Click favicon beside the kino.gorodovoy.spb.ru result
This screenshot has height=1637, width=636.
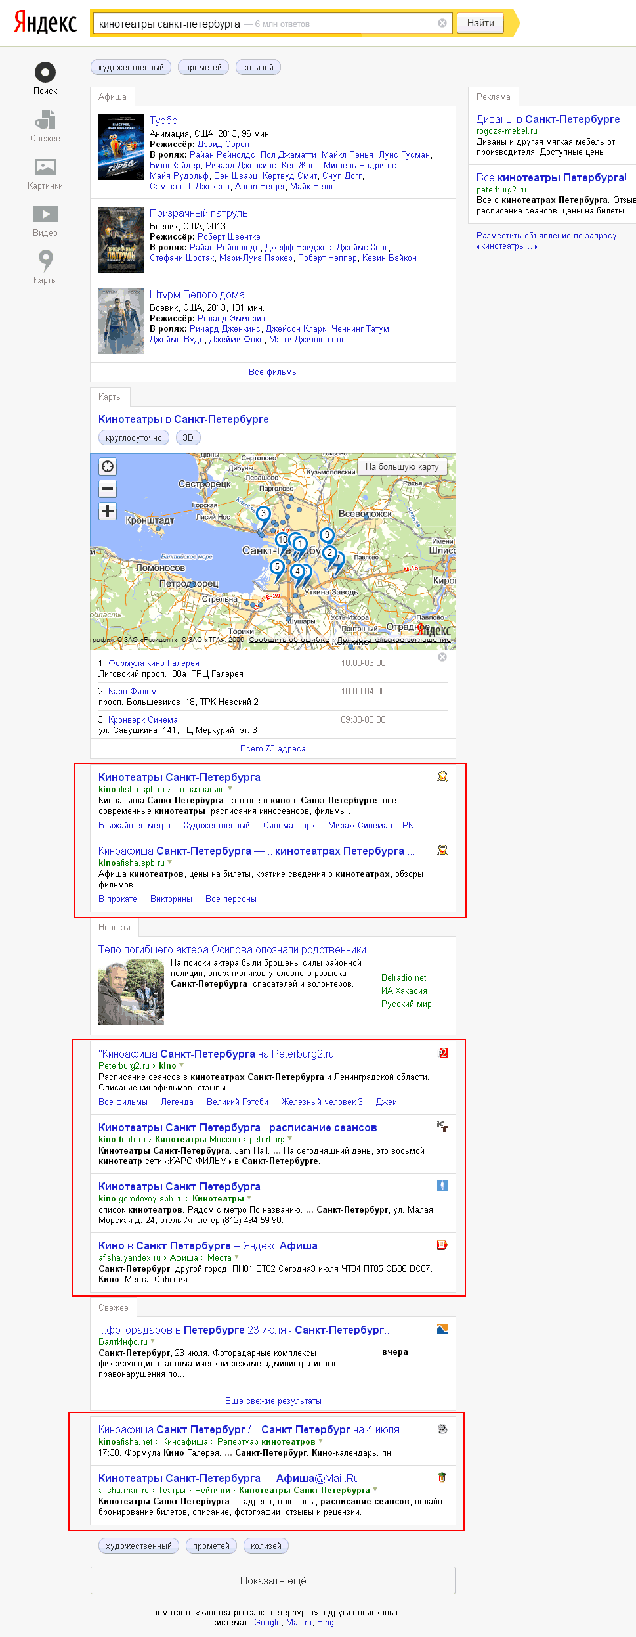tap(442, 1186)
